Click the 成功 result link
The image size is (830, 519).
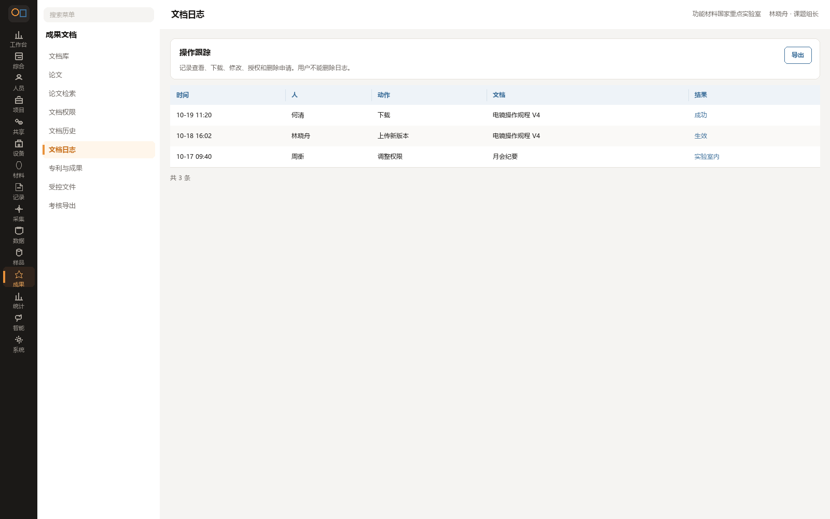click(700, 115)
